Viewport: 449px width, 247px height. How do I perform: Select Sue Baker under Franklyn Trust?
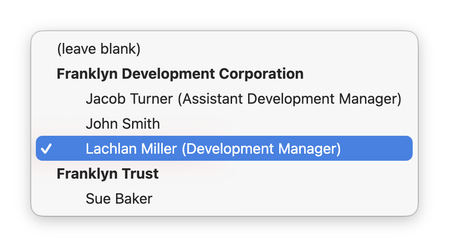[119, 198]
